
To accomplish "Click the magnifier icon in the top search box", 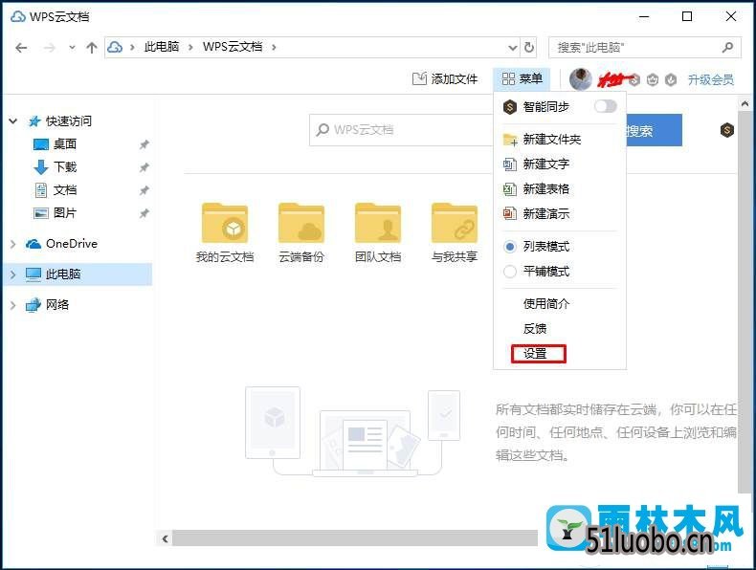I will click(x=728, y=48).
